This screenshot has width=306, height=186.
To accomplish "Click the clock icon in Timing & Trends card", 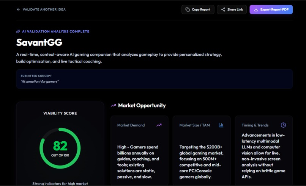I will click(283, 125).
